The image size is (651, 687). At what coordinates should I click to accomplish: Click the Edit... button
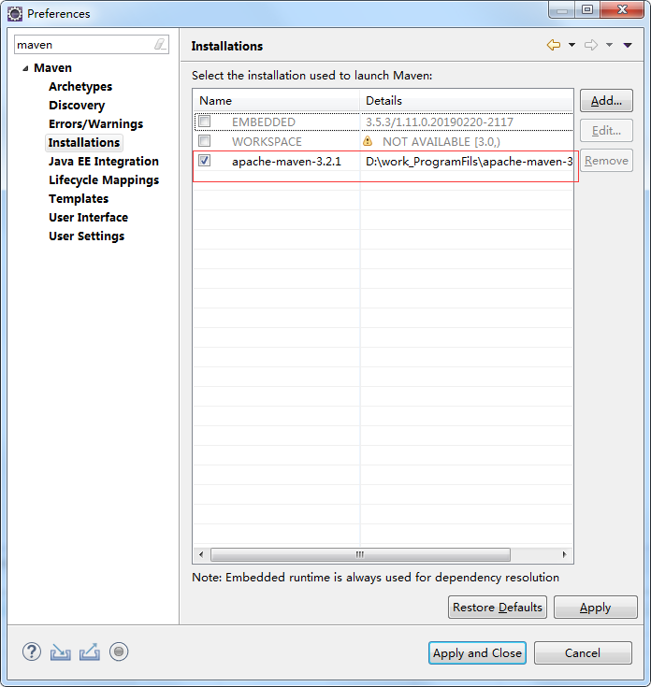tap(606, 131)
